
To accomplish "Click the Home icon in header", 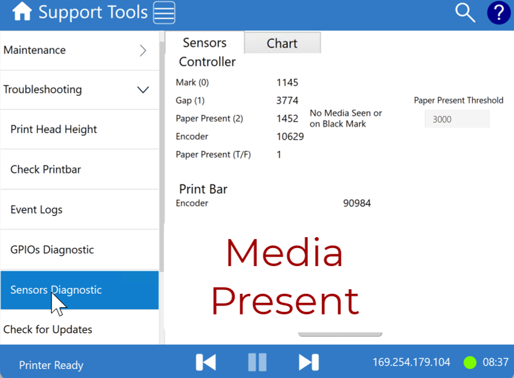I will click(x=22, y=12).
